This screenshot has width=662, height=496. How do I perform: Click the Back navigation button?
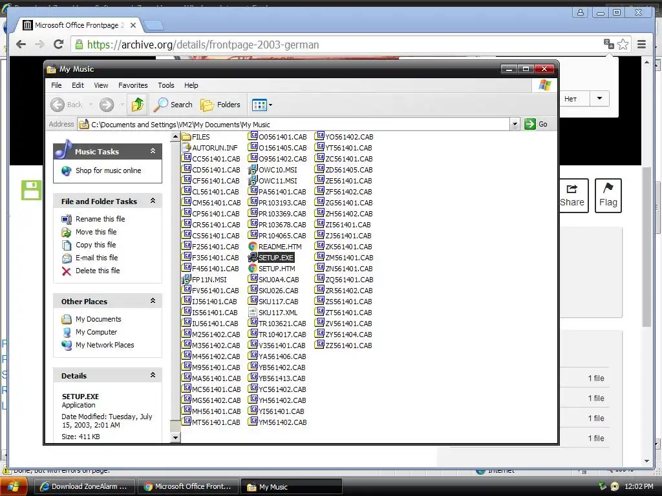pos(67,105)
